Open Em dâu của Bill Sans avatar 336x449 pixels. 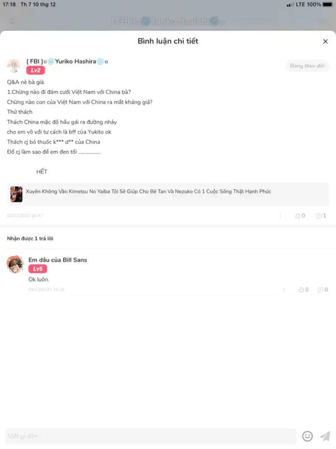point(15,264)
